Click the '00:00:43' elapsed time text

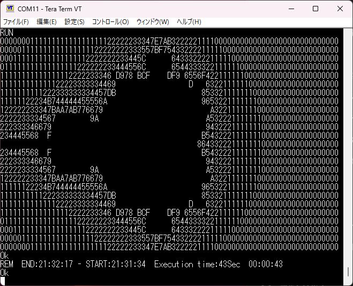pos(266,264)
